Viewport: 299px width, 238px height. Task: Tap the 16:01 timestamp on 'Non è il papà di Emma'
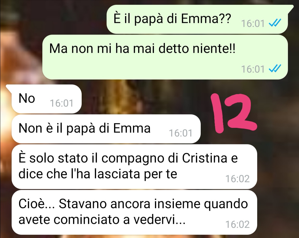click(x=181, y=133)
